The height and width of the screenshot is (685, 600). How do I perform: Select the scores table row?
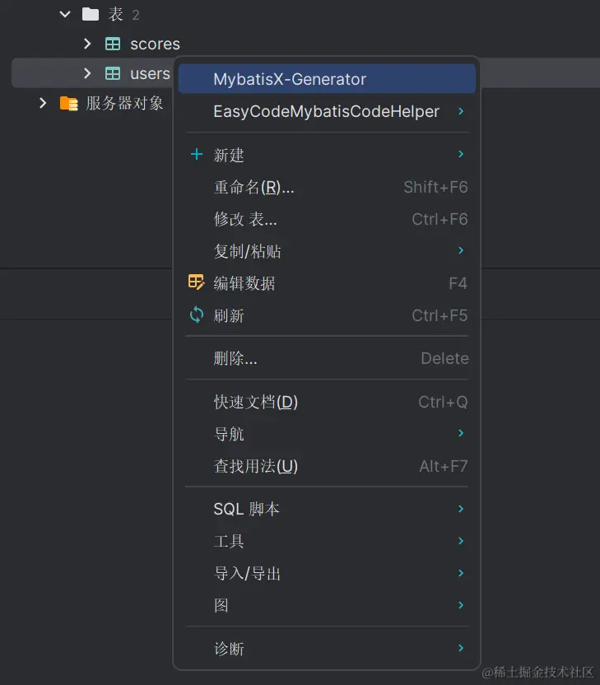pos(155,44)
